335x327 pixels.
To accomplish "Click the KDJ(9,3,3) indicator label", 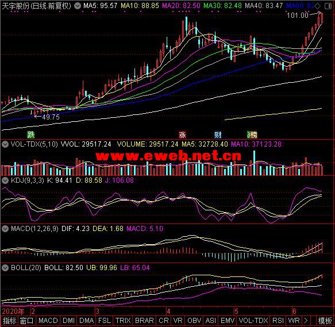I will tap(28, 180).
